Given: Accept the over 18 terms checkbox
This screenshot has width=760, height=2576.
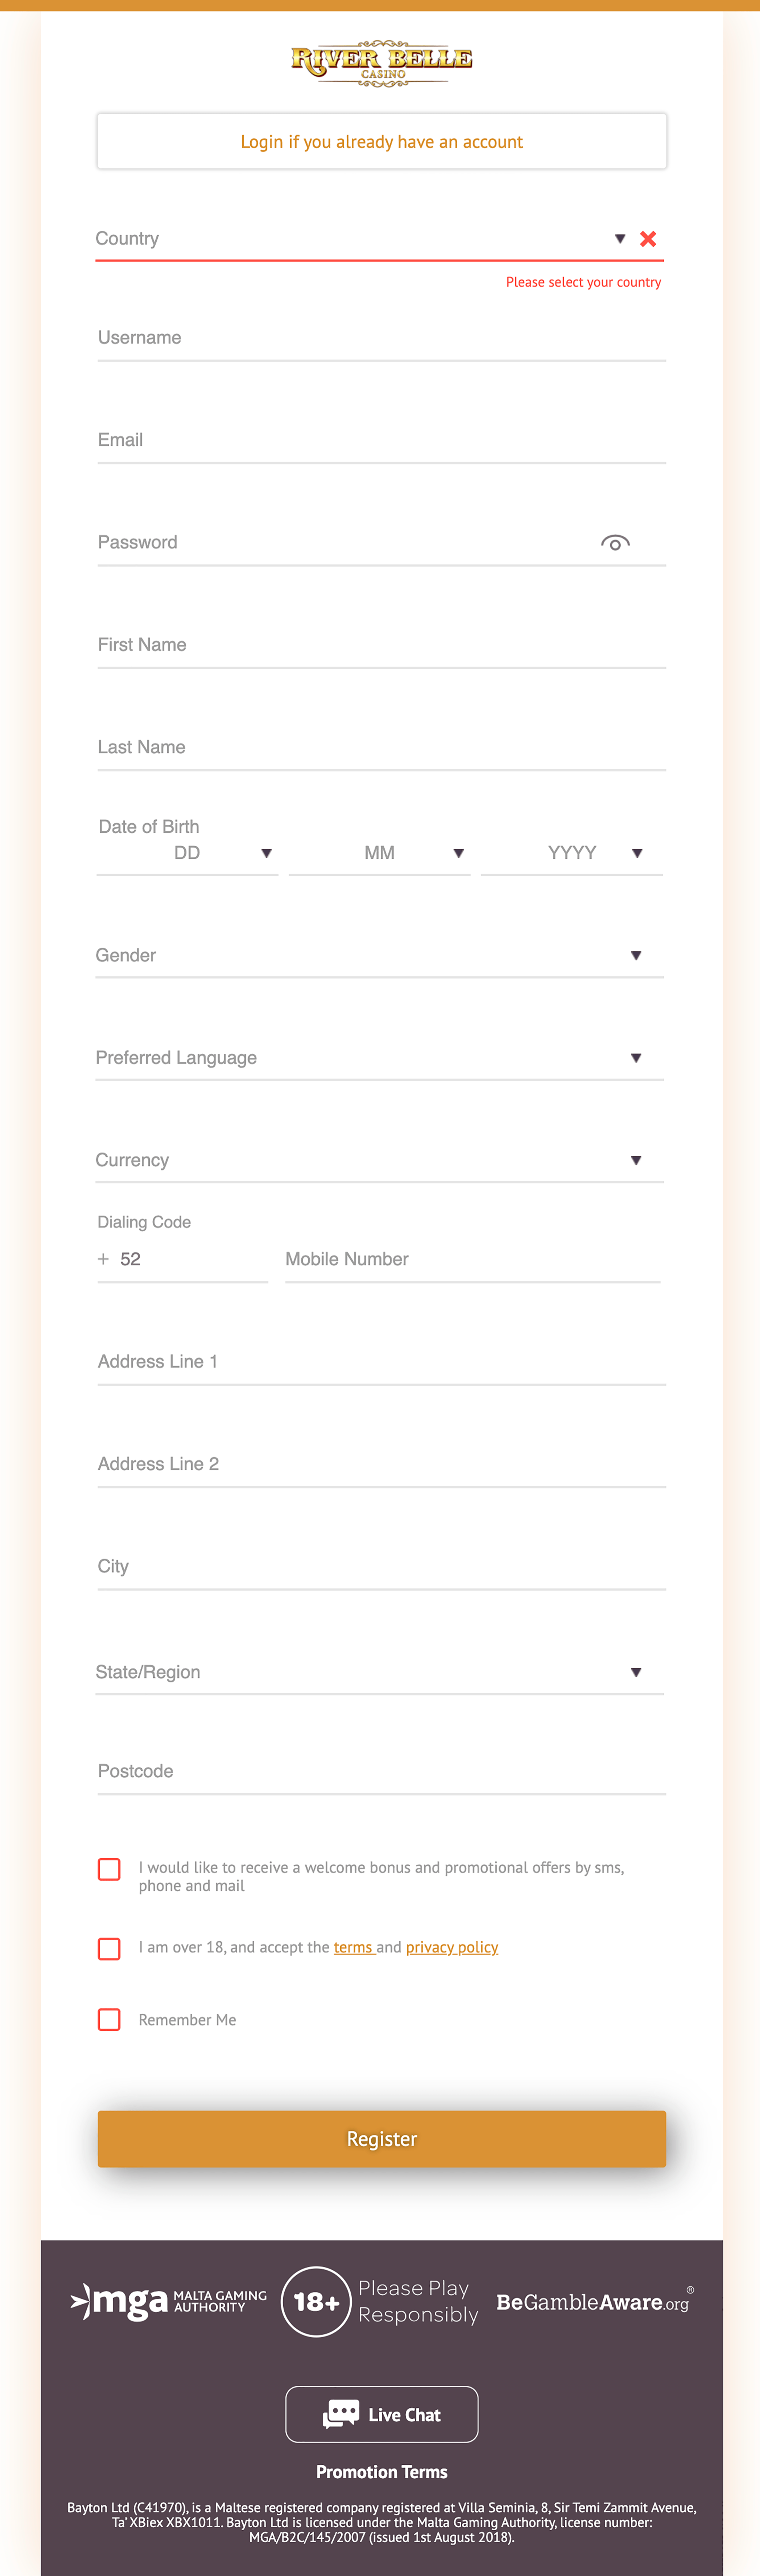Looking at the screenshot, I should point(109,1948).
